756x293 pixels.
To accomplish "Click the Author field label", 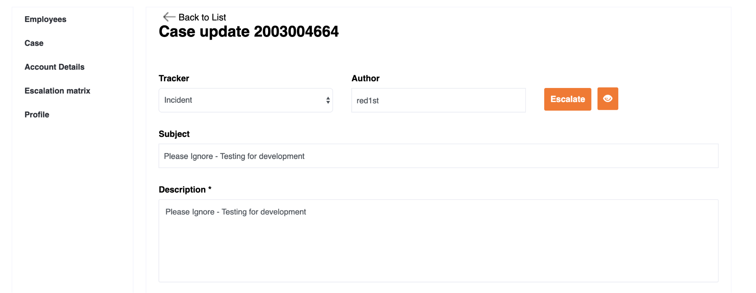I will point(365,78).
